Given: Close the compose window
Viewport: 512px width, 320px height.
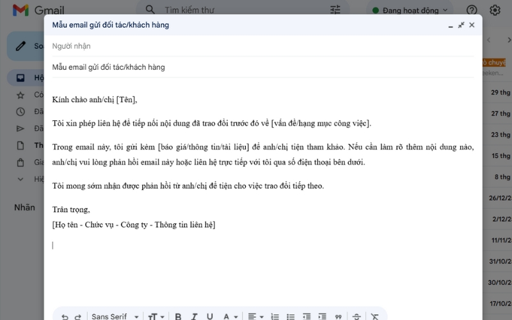Looking at the screenshot, I should tap(472, 25).
